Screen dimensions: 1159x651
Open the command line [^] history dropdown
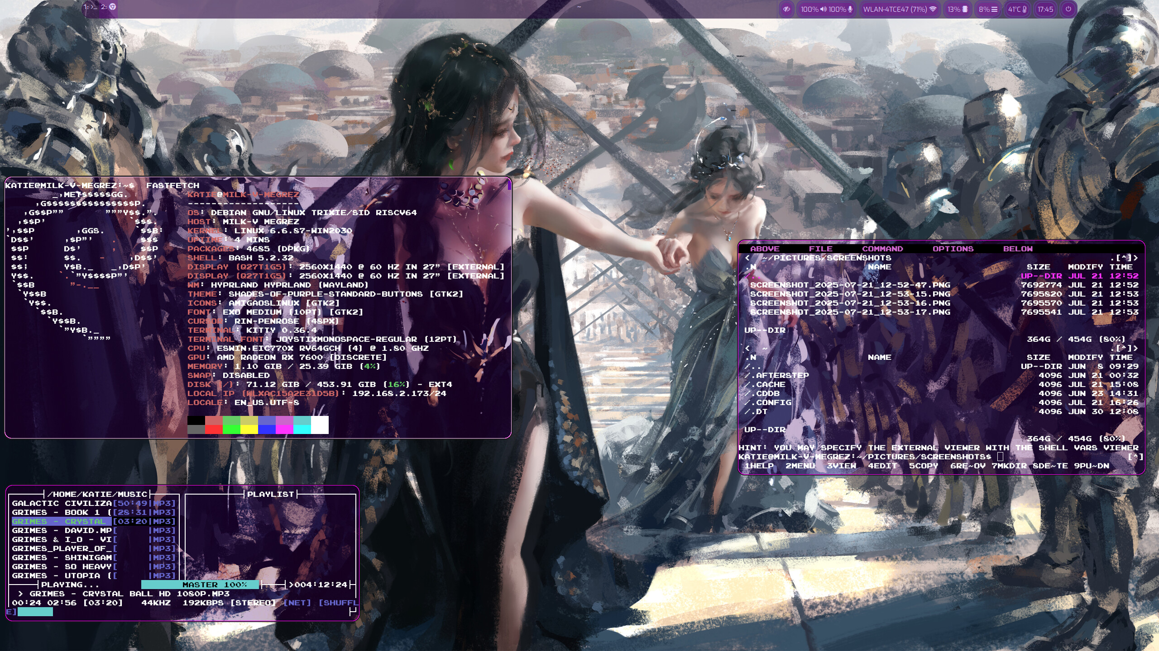tap(1135, 457)
